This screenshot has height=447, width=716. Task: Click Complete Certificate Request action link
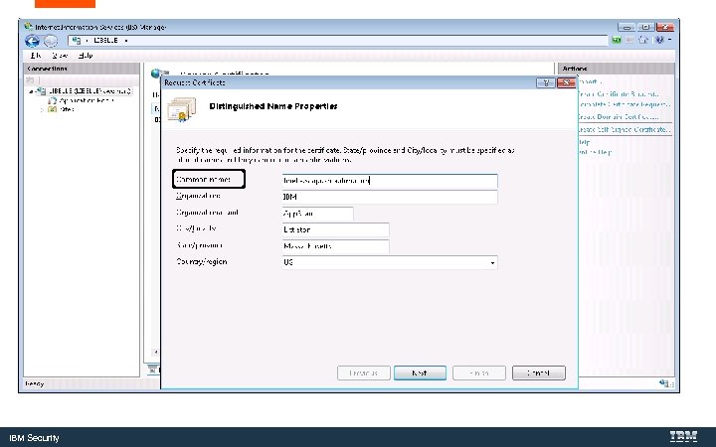(624, 104)
